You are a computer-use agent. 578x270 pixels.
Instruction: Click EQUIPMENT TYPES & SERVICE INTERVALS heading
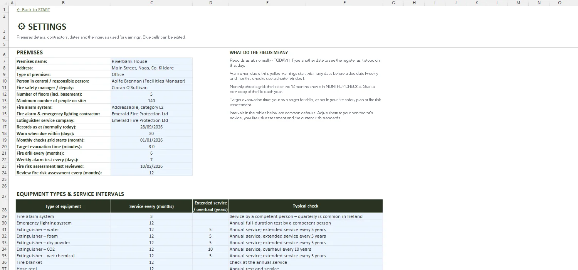tap(70, 194)
